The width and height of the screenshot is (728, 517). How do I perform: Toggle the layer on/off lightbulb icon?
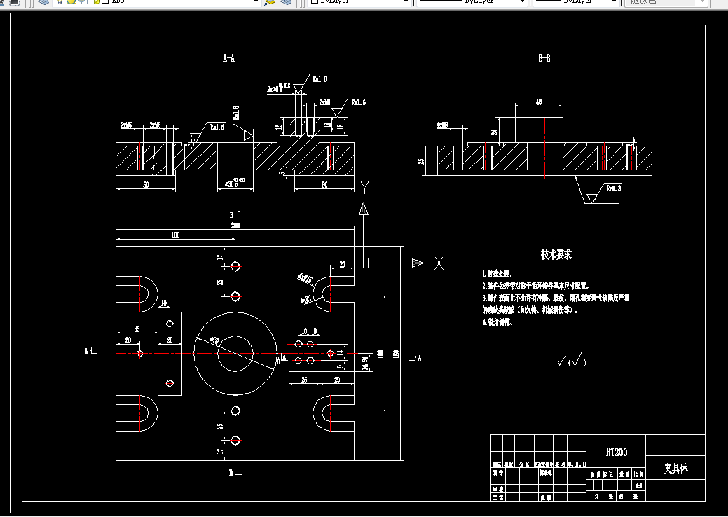tap(60, 1)
